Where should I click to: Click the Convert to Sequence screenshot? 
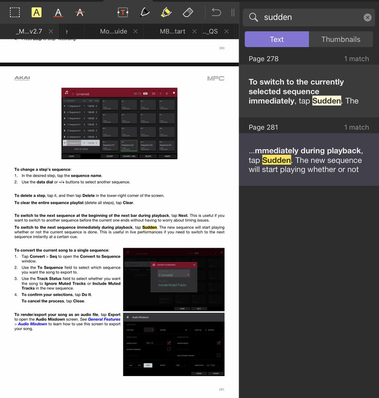pos(174,280)
